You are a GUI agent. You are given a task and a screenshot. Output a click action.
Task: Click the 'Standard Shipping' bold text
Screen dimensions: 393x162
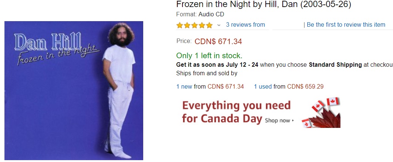click(x=335, y=65)
